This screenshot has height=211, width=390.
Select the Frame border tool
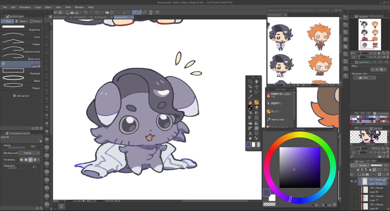click(x=256, y=133)
